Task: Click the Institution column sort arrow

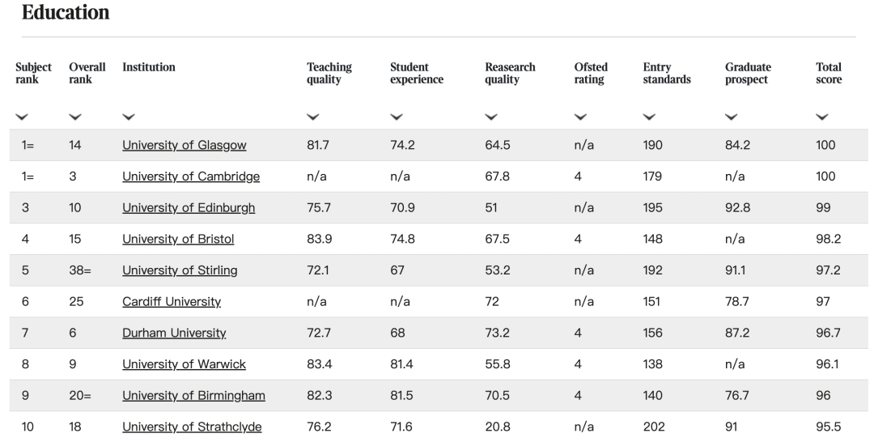Action: tap(129, 117)
